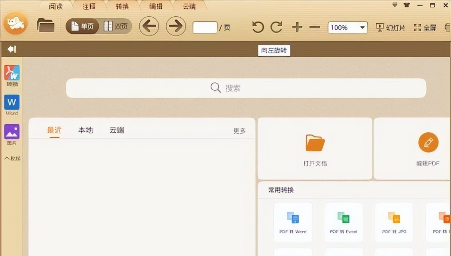This screenshot has width=451, height=256.
Task: Click 更多 to view more files
Action: pos(239,131)
